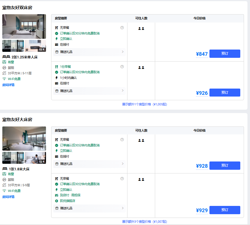Open the photo count badge on 宠物友好大床房 thumbnails
This screenshot has height=225, width=250.
pyautogui.click(x=42, y=161)
